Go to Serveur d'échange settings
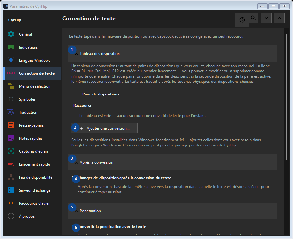The image size is (293, 239). tap(32, 190)
